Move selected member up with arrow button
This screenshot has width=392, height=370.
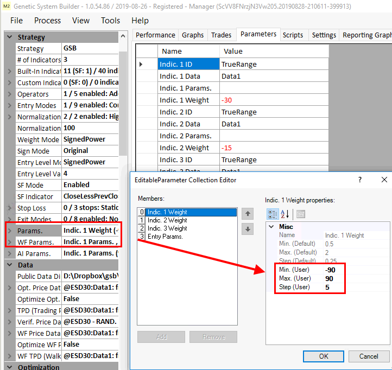point(248,214)
